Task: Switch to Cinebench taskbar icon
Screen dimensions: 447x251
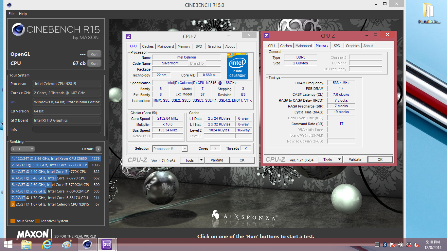Action: (x=87, y=244)
